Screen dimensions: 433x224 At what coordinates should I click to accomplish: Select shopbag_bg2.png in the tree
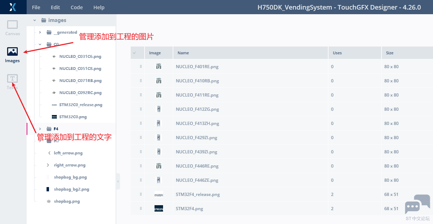(x=71, y=189)
